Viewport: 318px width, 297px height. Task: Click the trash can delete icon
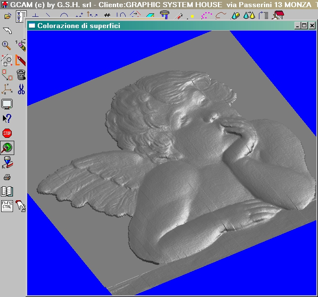pos(21,75)
